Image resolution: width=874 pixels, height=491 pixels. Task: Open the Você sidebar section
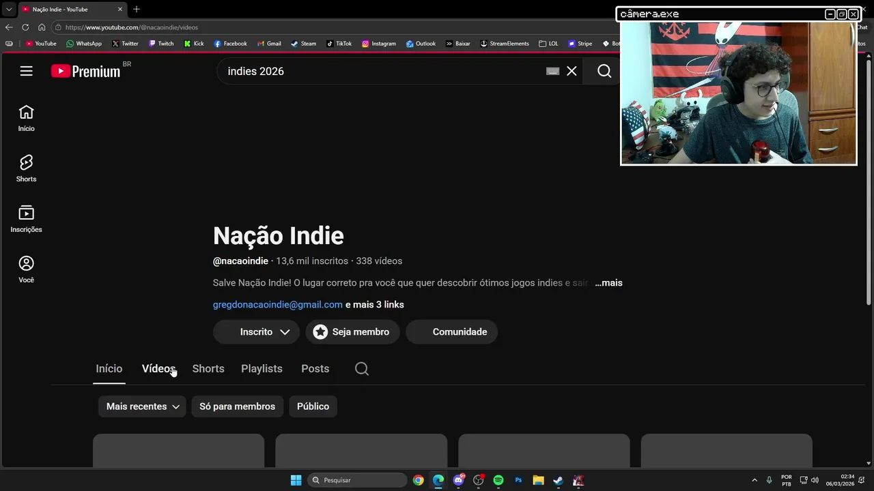pos(26,270)
